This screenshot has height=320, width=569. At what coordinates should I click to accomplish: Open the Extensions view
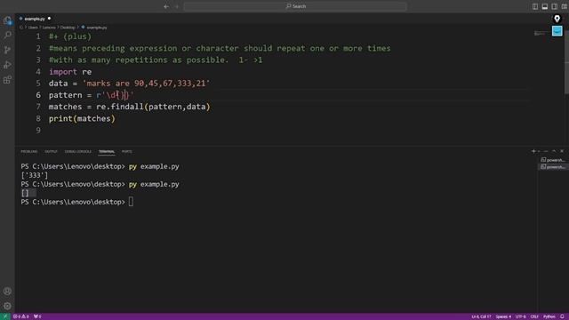point(7,80)
